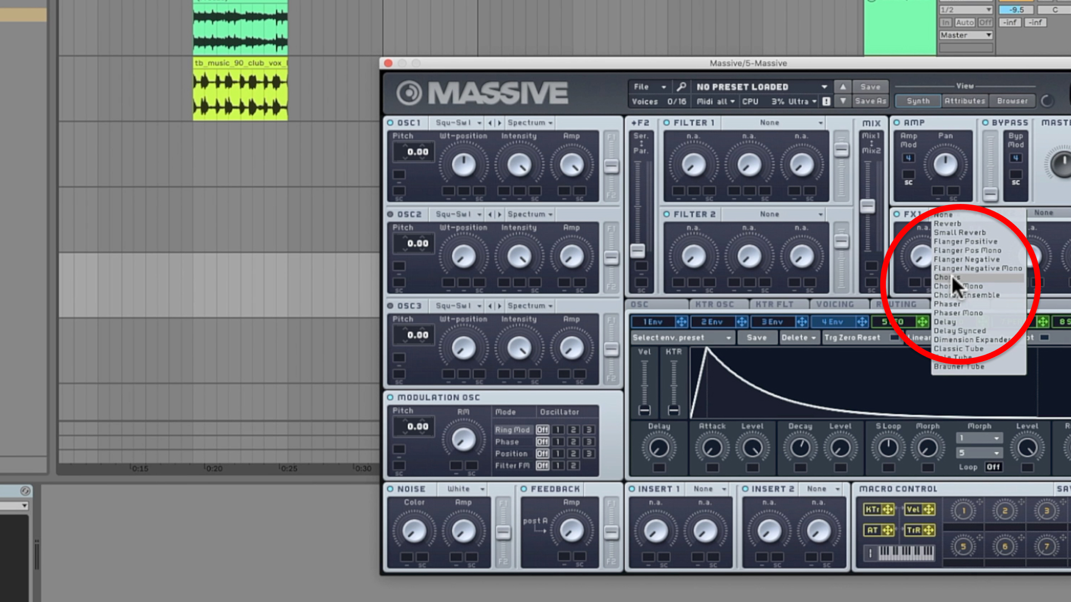Choose Flanger Positive from FX1 list
The height and width of the screenshot is (602, 1071).
966,241
